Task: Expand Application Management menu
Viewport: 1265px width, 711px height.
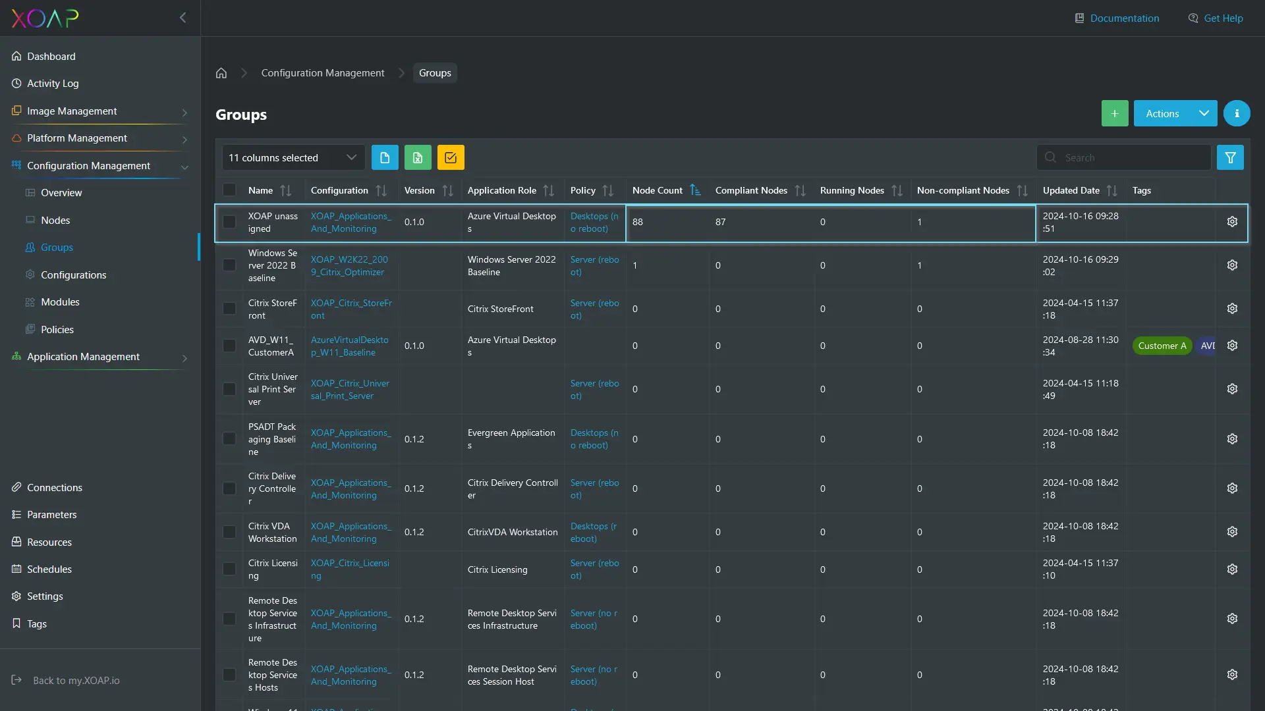Action: point(99,357)
